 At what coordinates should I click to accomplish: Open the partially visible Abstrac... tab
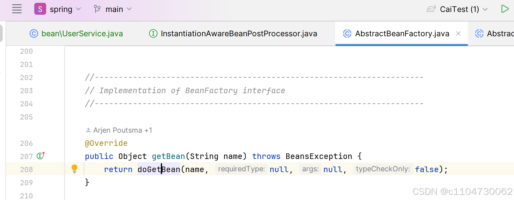494,33
